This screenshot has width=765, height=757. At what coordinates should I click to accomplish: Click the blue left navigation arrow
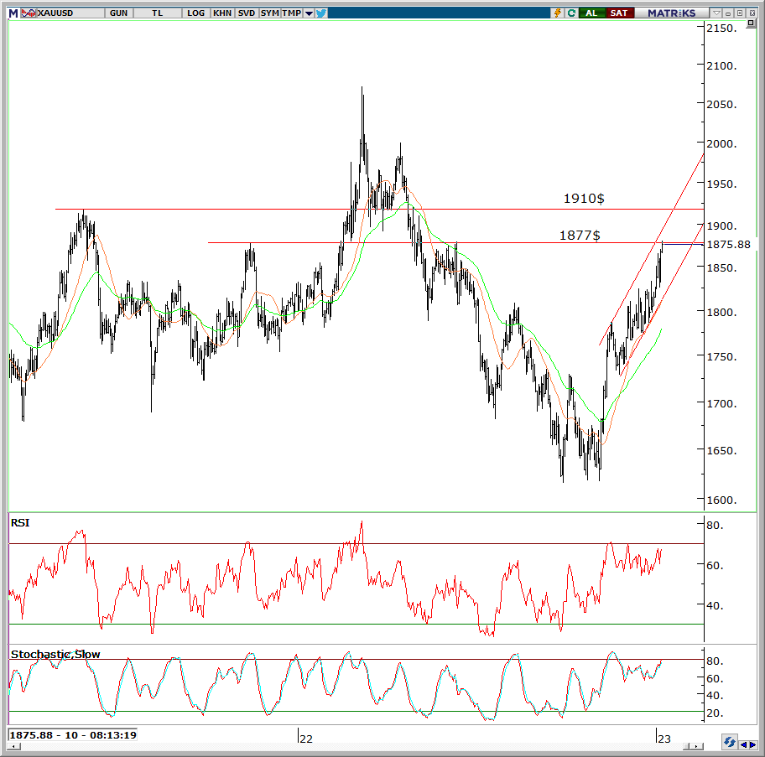[x=743, y=744]
